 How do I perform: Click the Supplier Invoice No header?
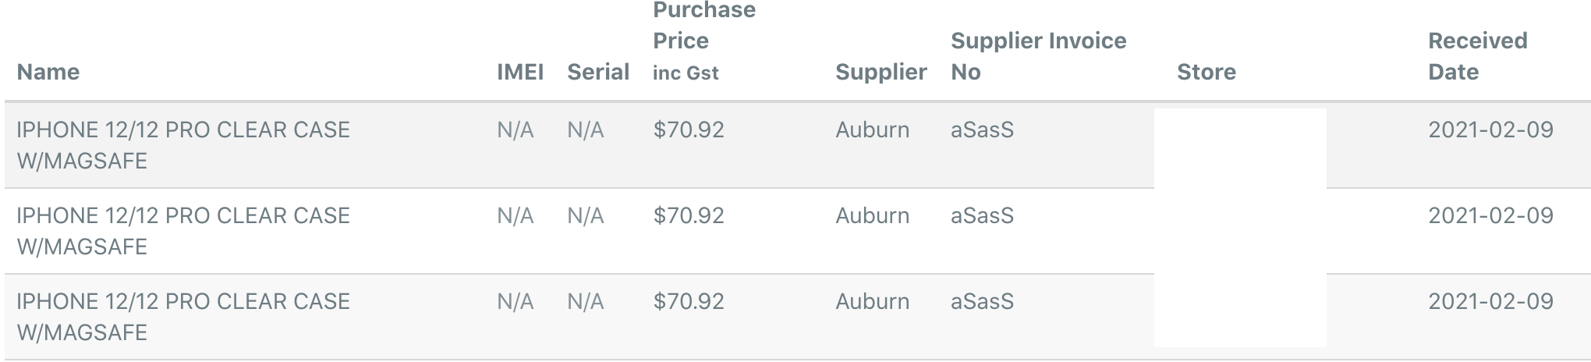pyautogui.click(x=1039, y=56)
